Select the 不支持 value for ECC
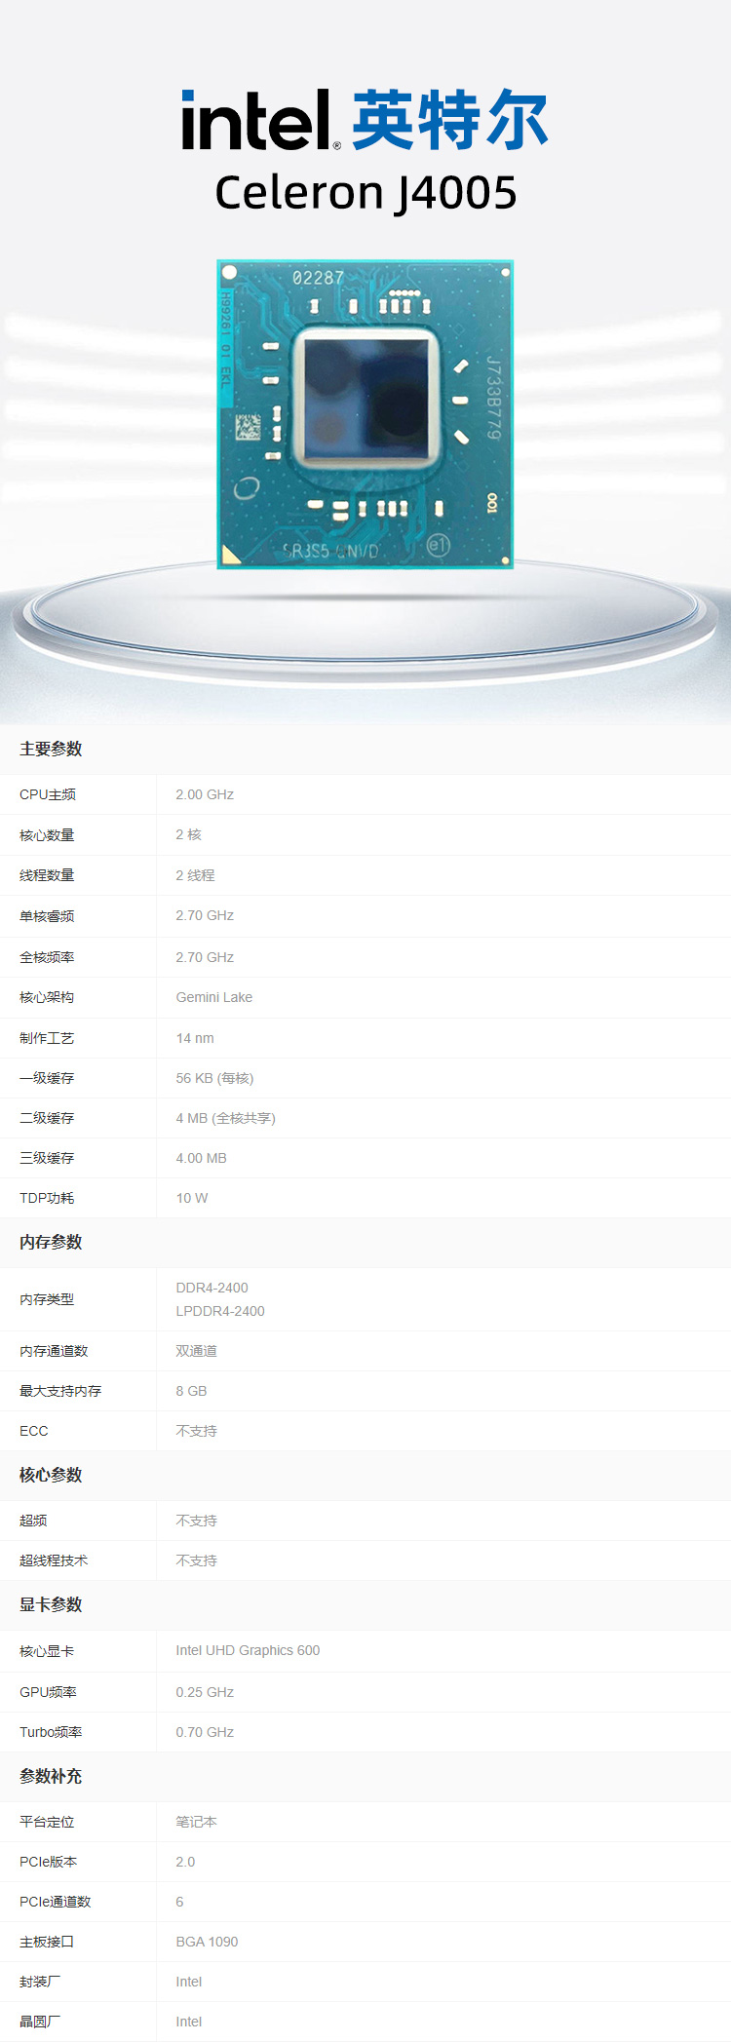This screenshot has height=2042, width=731. pos(196,1431)
